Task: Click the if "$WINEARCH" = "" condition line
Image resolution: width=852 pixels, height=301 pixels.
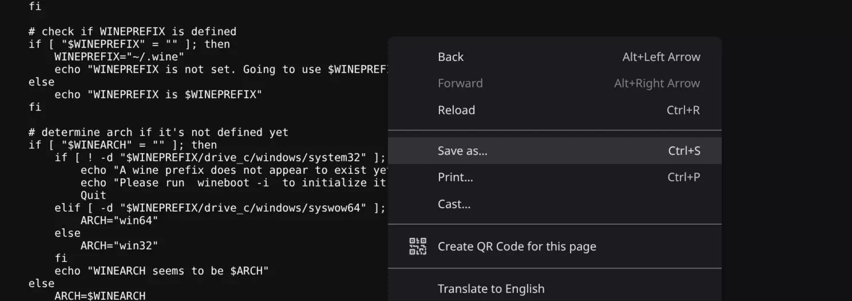Action: pyautogui.click(x=123, y=145)
